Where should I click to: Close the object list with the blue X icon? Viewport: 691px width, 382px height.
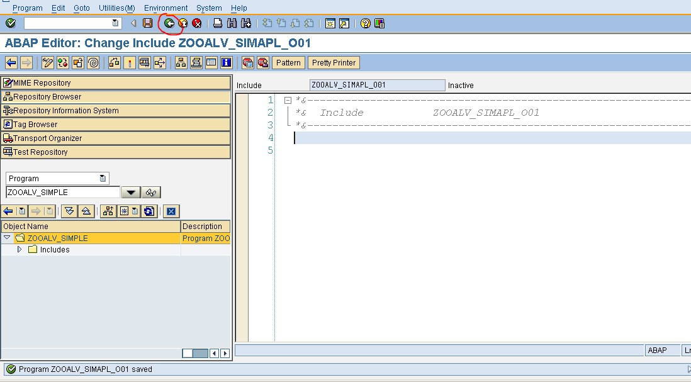[171, 211]
